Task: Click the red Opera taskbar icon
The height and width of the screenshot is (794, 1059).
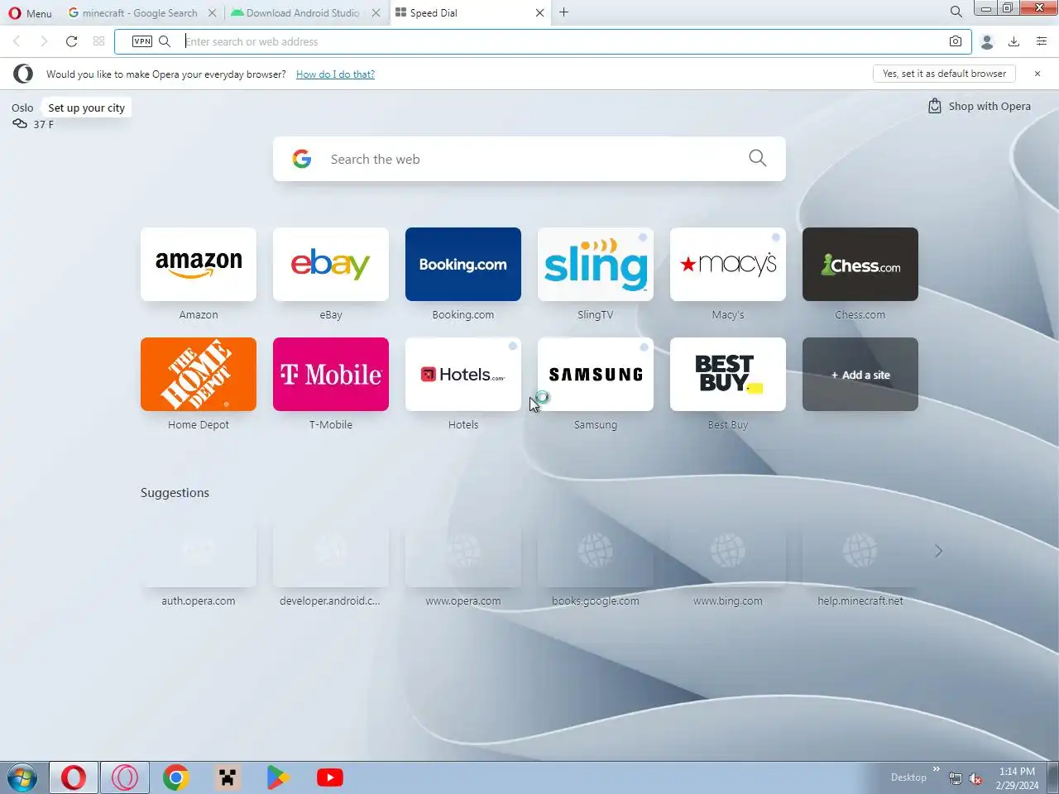Action: [74, 777]
